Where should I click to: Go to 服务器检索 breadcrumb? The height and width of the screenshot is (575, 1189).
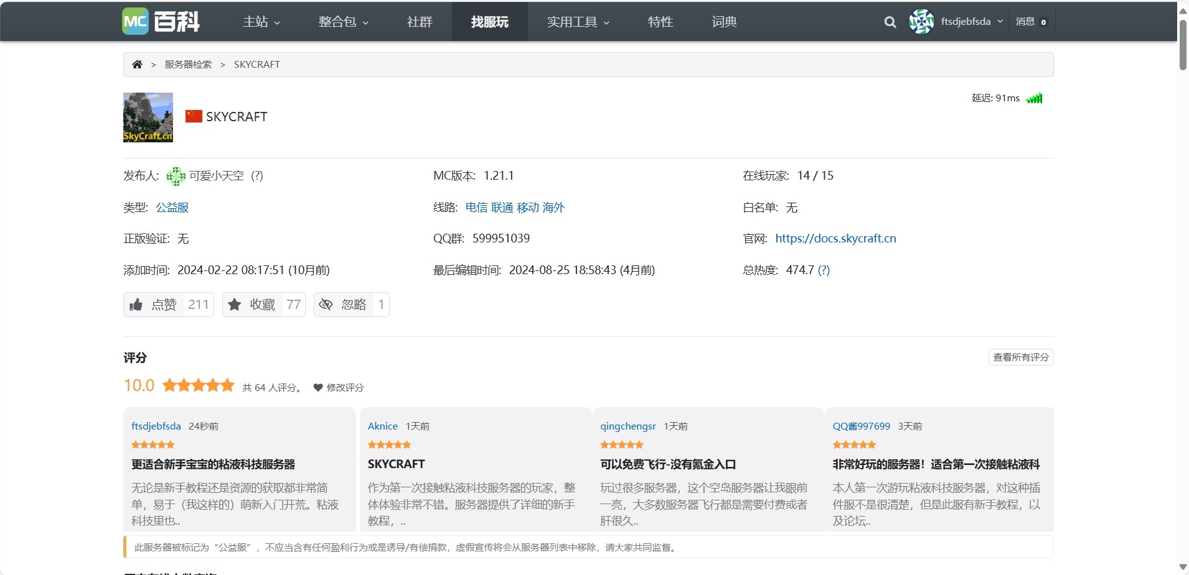tap(188, 64)
